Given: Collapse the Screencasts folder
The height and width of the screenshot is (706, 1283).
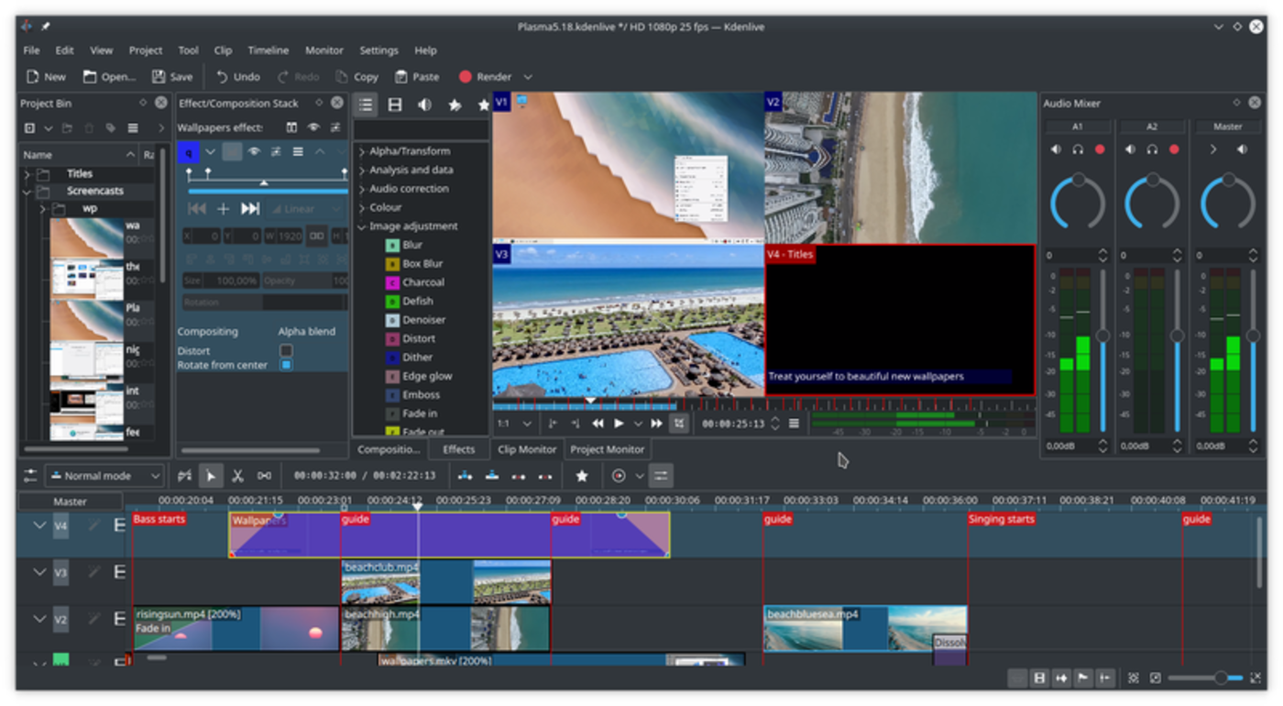Looking at the screenshot, I should pyautogui.click(x=27, y=192).
